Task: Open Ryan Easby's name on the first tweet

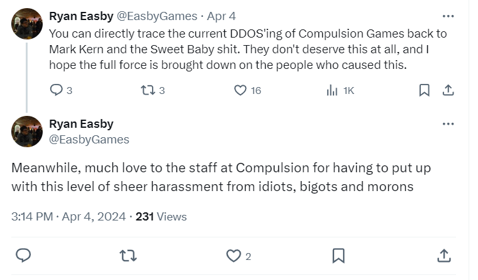Action: pyautogui.click(x=81, y=16)
